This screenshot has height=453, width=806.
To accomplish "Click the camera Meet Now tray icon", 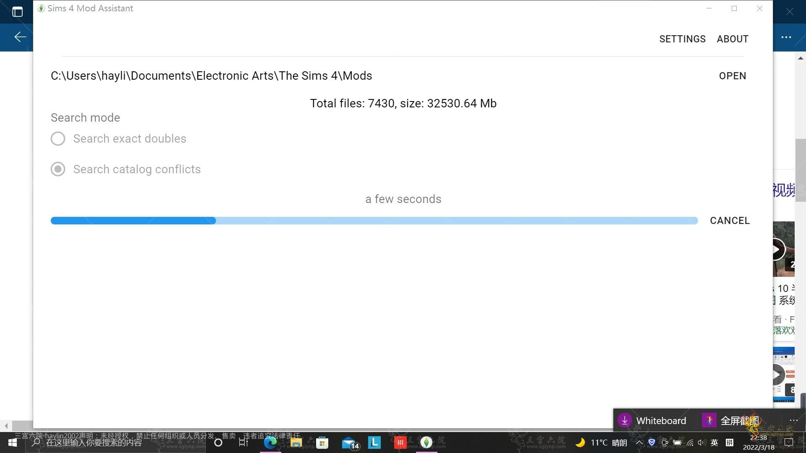I will 665,443.
